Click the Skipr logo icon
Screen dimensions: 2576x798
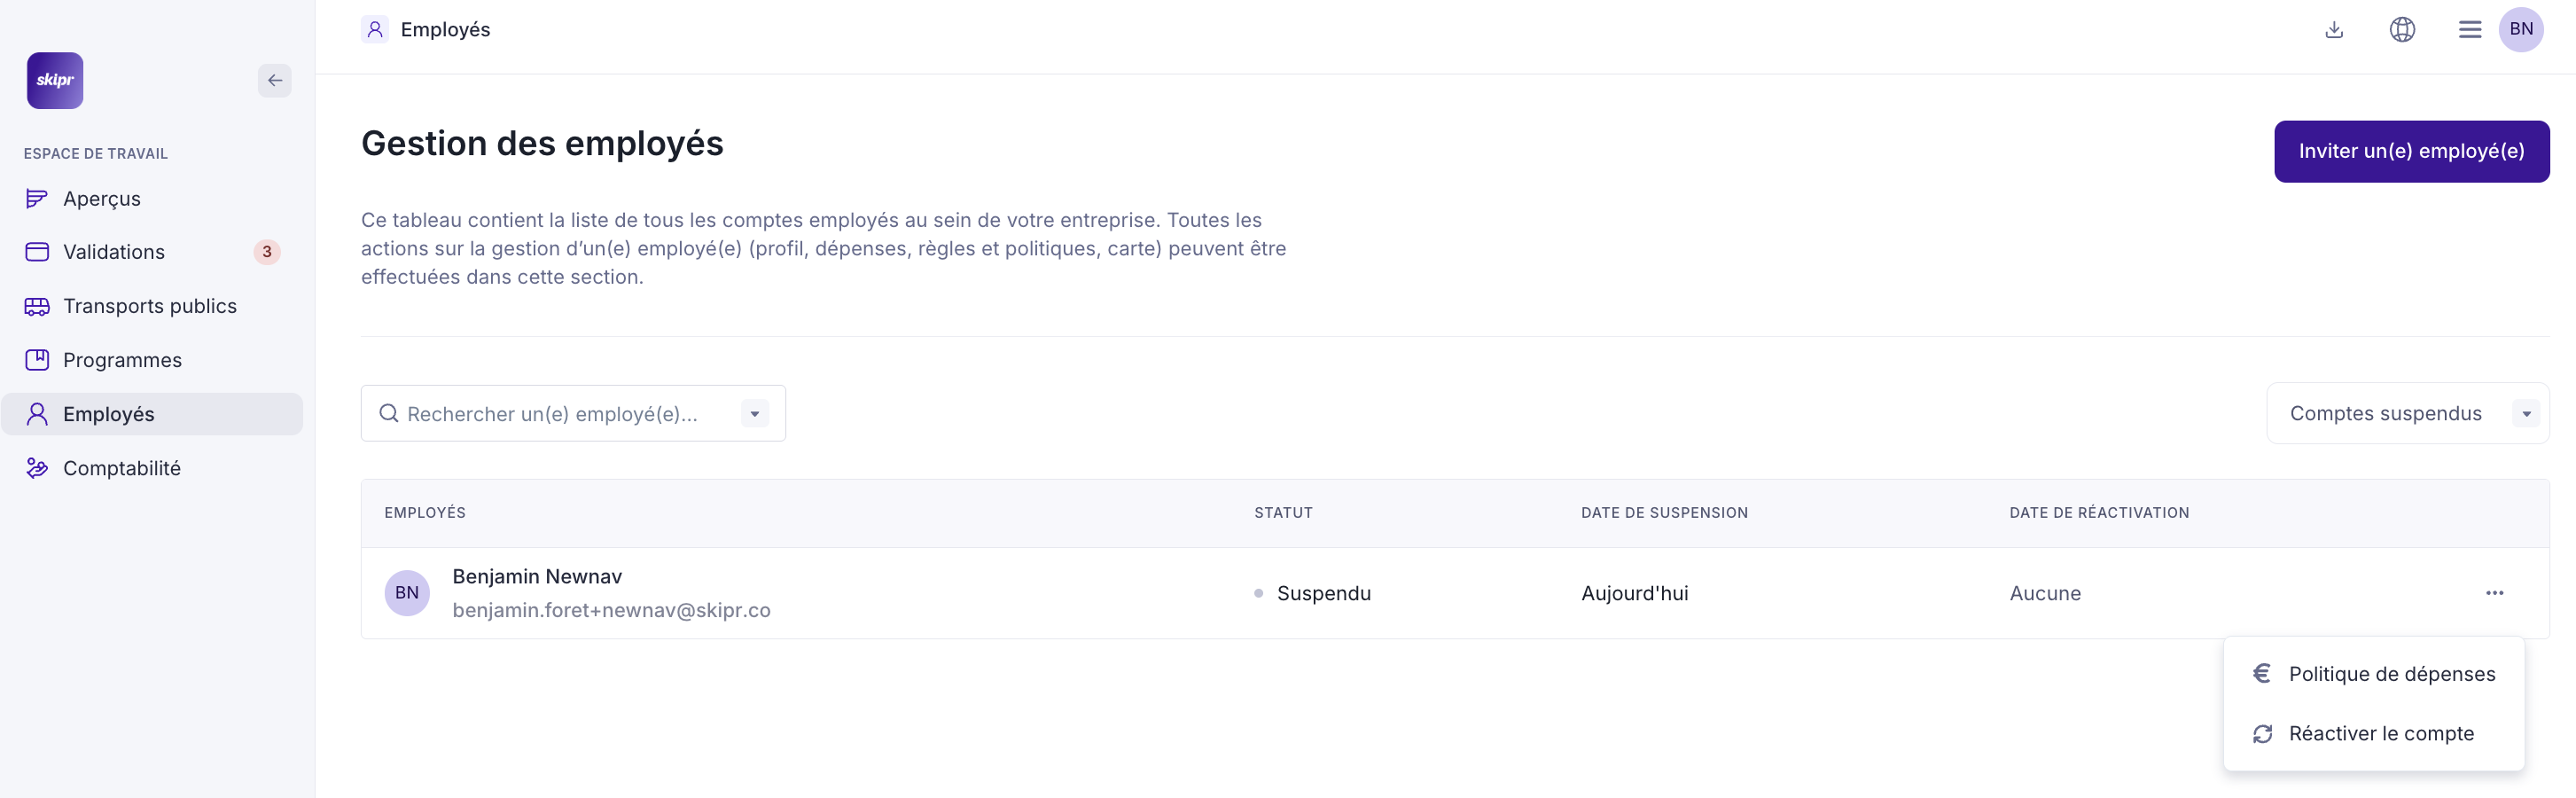coord(55,80)
